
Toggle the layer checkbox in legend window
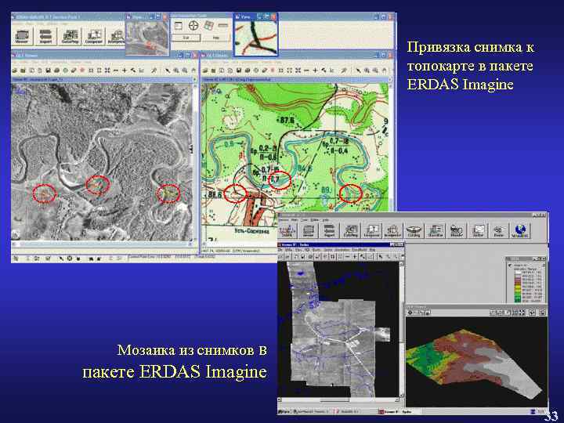(x=510, y=266)
